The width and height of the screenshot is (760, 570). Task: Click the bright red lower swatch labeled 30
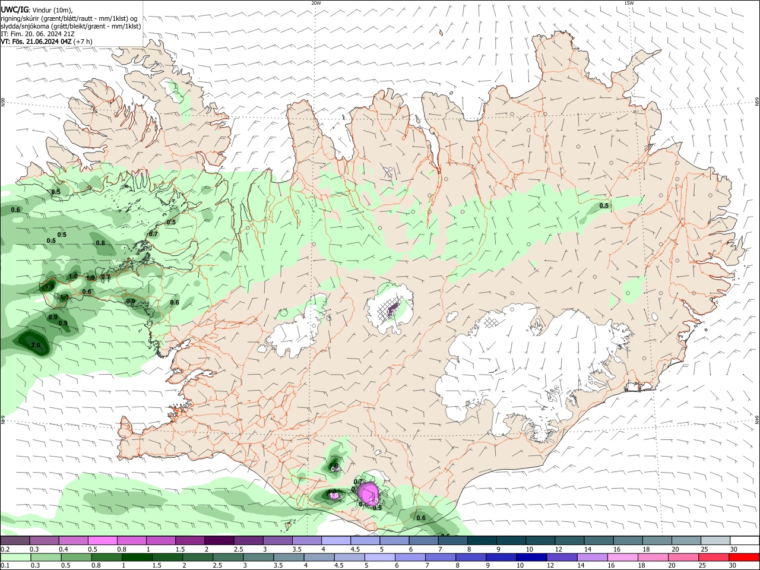745,557
